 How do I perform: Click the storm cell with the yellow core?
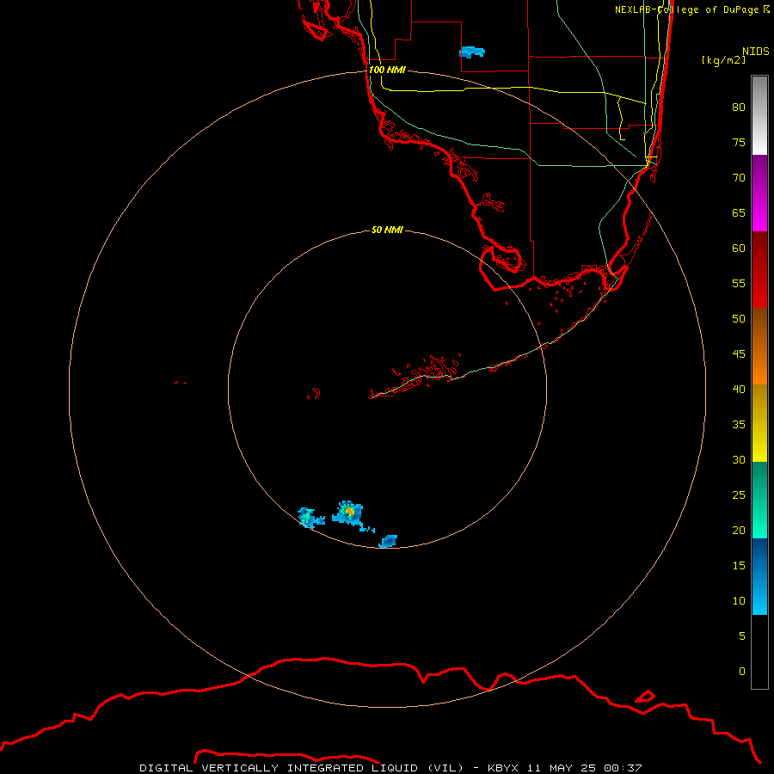pyautogui.click(x=350, y=513)
